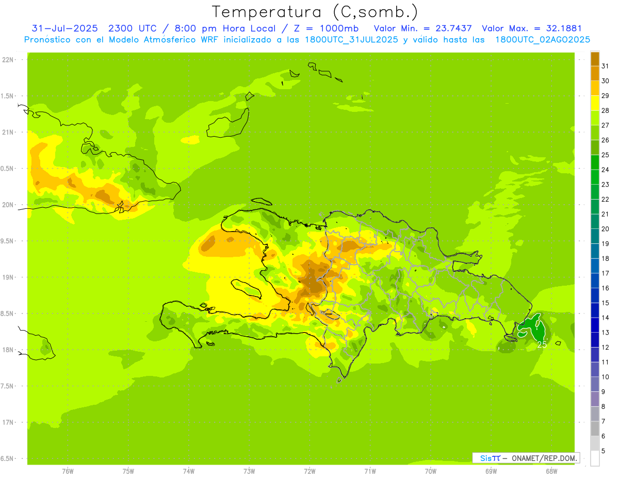
Task: Click legend value '14'
Action: point(606,318)
